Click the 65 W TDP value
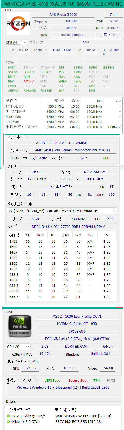 click(113, 21)
